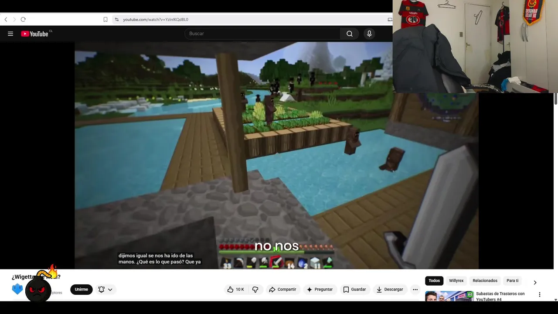Click the Minecraft video player area
This screenshot has width=558, height=314.
point(276,155)
